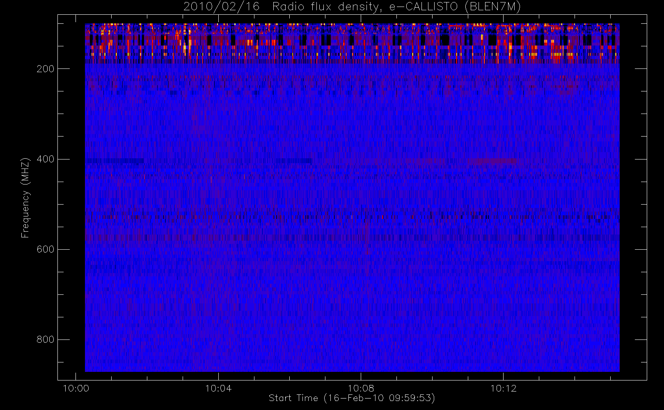
Task: Click the 10:12 time tick label
Action: click(504, 388)
